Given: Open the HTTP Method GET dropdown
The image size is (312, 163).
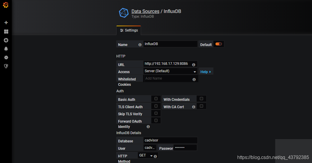Looking at the screenshot, I should tap(146, 155).
